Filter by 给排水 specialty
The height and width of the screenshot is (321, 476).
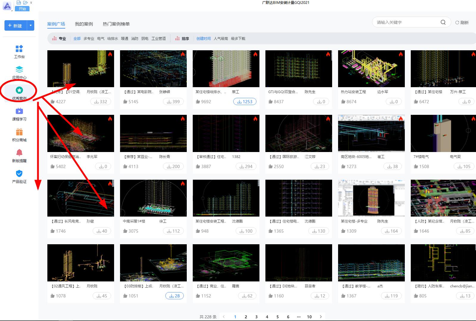click(113, 39)
